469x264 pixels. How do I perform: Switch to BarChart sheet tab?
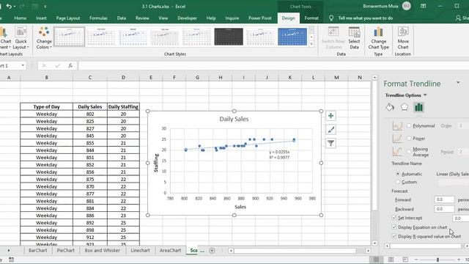37,251
